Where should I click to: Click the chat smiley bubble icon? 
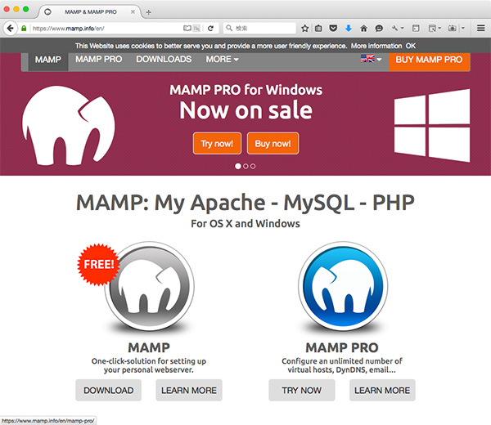[x=379, y=29]
